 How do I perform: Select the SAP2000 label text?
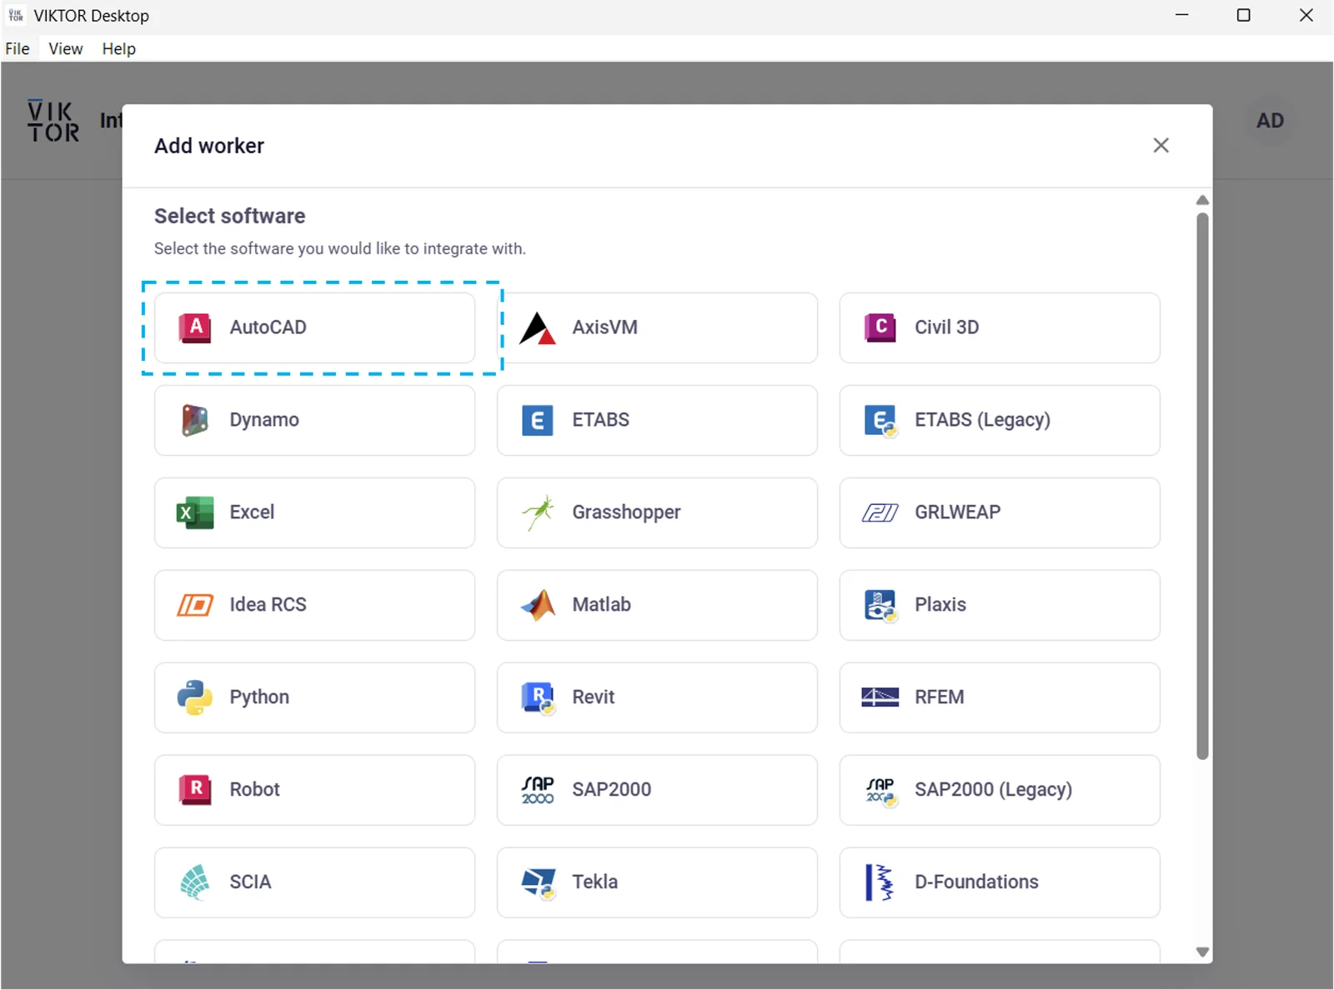[611, 789]
